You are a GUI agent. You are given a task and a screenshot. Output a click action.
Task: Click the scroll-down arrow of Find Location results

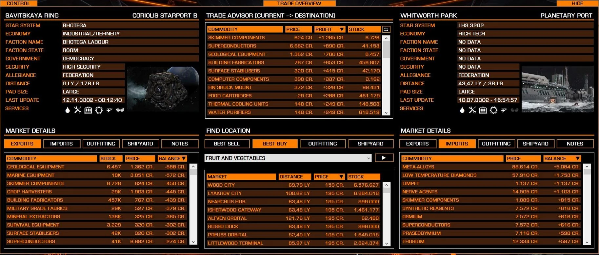[x=387, y=244]
